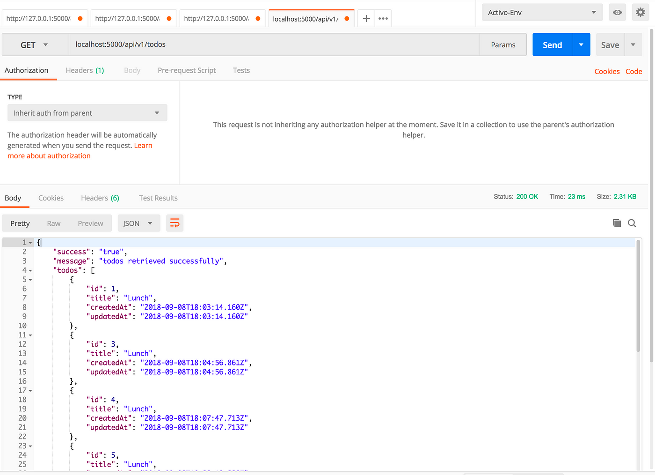The width and height of the screenshot is (655, 475).
Task: Toggle line wrap icon in response toolbar
Action: [x=175, y=223]
